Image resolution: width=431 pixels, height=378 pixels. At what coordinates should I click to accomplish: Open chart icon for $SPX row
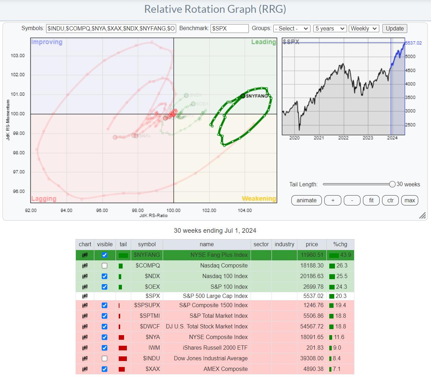85,296
